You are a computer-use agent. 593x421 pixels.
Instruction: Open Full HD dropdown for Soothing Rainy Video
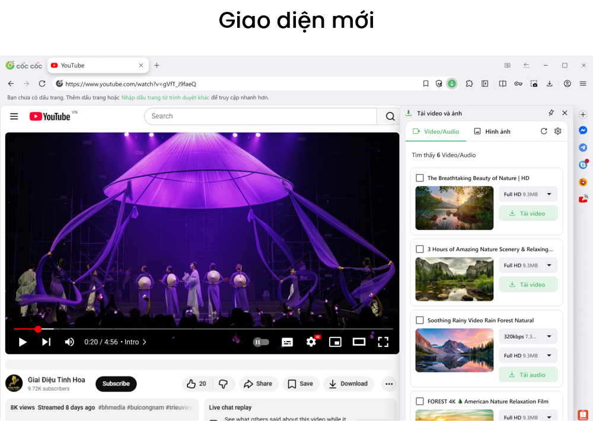coord(528,356)
